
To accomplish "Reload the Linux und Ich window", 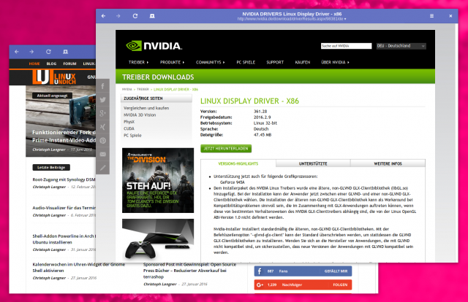I will coord(48,52).
